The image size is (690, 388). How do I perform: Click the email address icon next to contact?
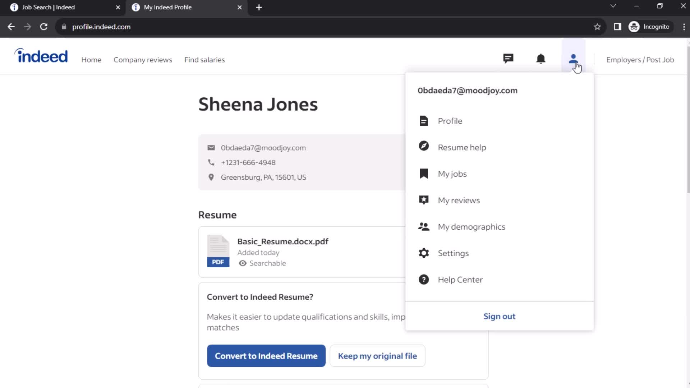(211, 147)
